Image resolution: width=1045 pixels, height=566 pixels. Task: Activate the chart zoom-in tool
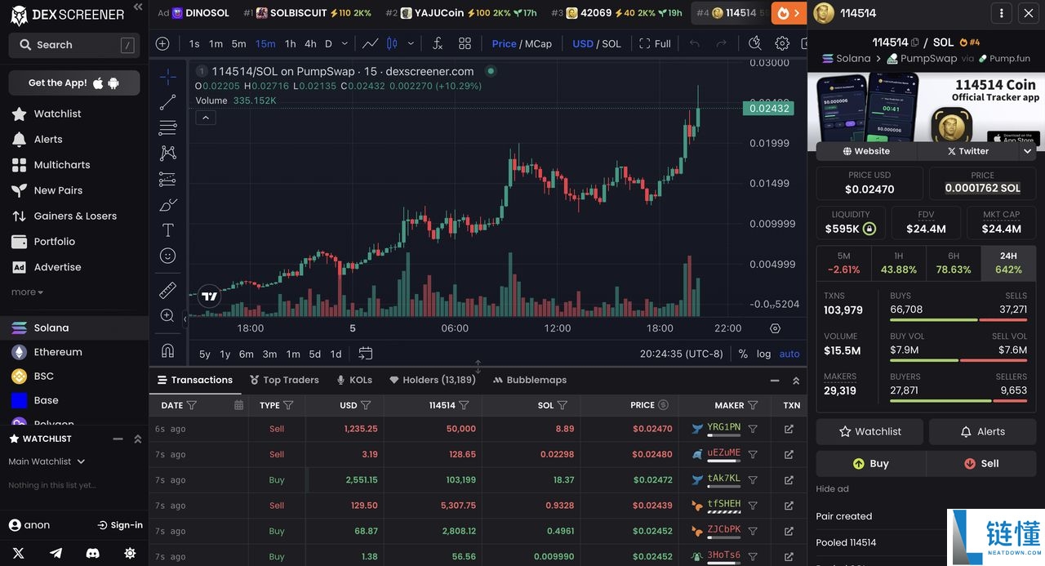(167, 315)
